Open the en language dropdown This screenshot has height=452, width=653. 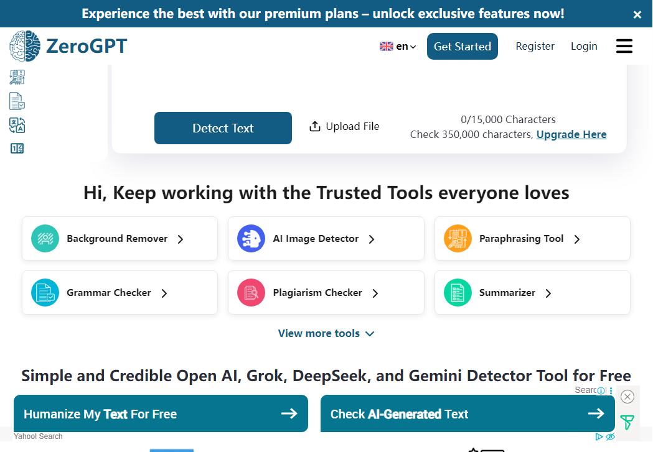[406, 46]
